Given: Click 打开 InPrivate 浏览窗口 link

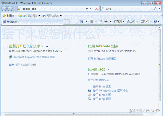Looking at the screenshot, I should pyautogui.click(x=102, y=59).
